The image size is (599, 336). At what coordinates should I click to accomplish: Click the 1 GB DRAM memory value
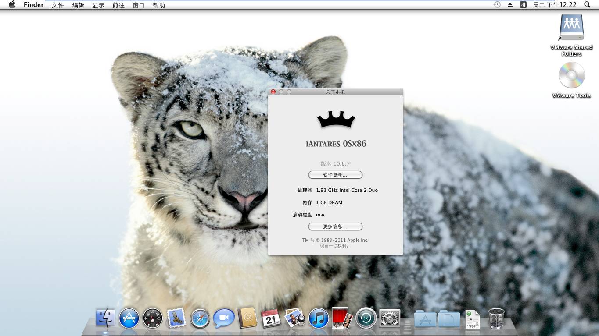tap(329, 202)
